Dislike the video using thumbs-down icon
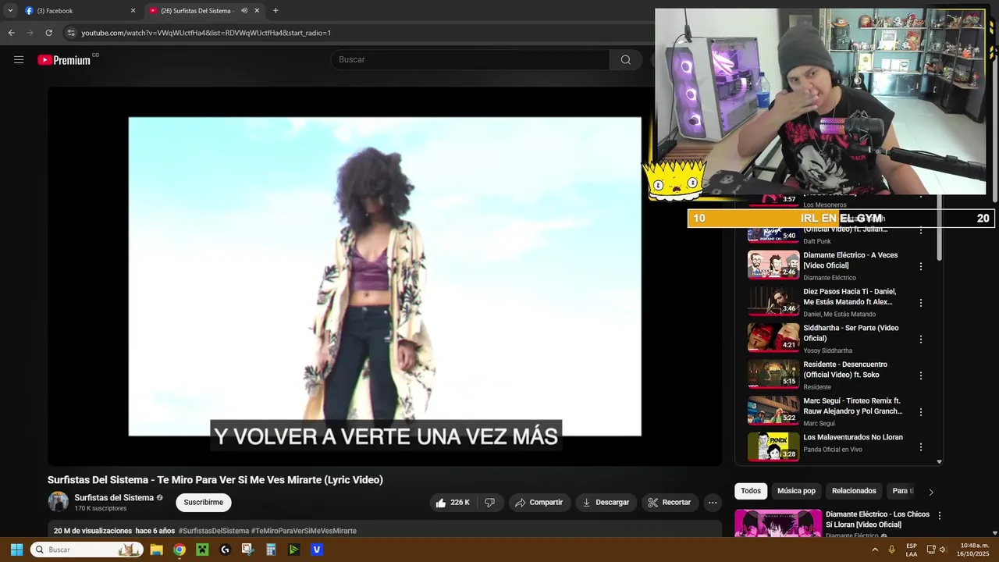 point(490,503)
